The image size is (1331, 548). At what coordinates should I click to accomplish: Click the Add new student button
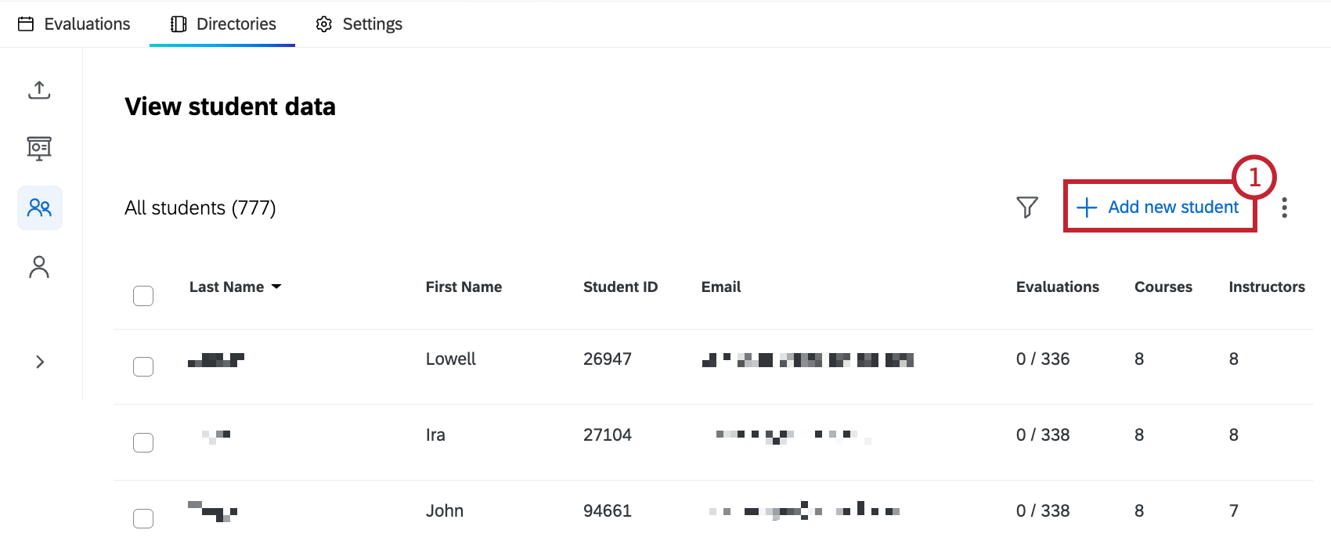[1159, 207]
